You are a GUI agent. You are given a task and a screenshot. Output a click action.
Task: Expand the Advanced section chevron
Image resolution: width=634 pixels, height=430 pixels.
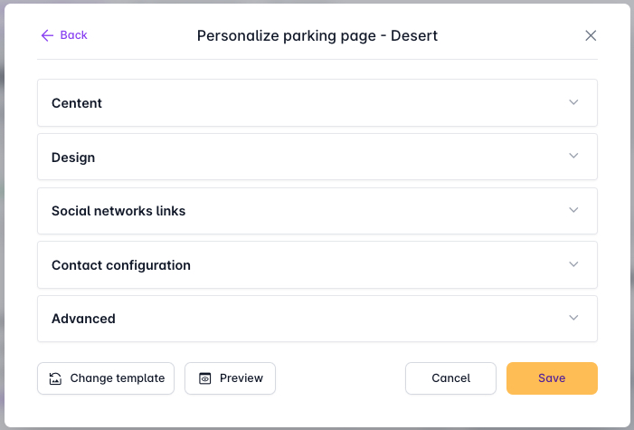point(573,318)
